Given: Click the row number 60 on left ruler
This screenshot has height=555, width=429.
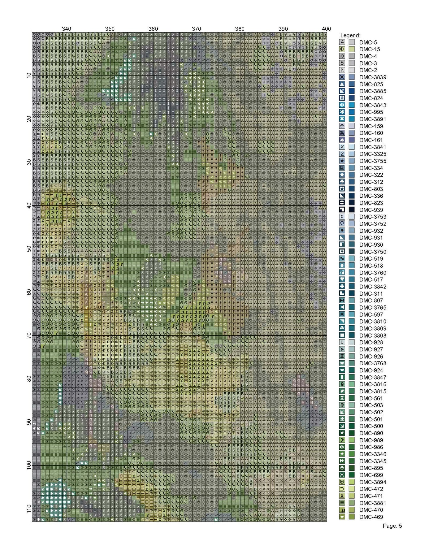Looking at the screenshot, I should 29,292.
